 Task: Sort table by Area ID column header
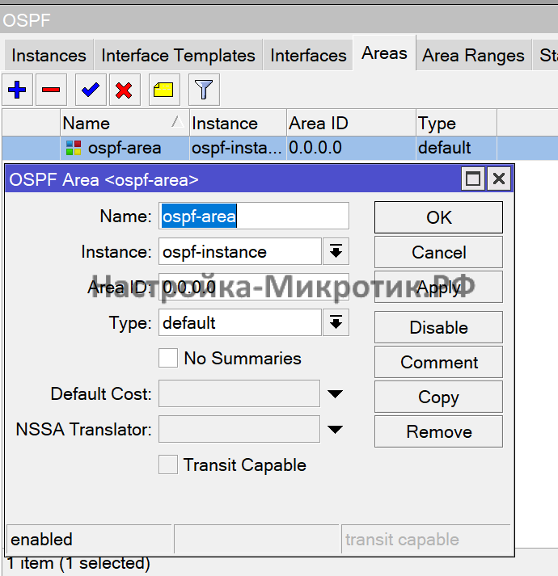click(351, 123)
